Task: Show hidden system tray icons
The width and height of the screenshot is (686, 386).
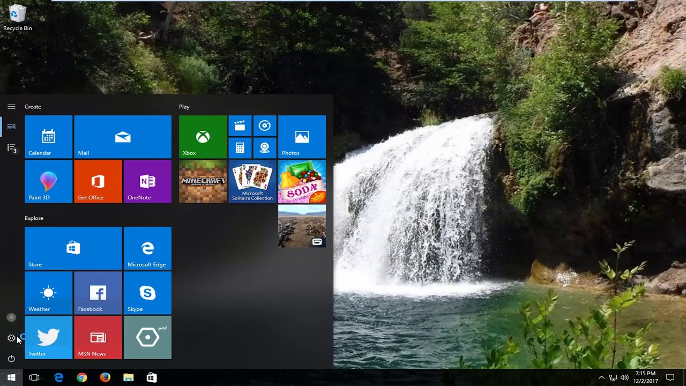Action: tap(601, 377)
